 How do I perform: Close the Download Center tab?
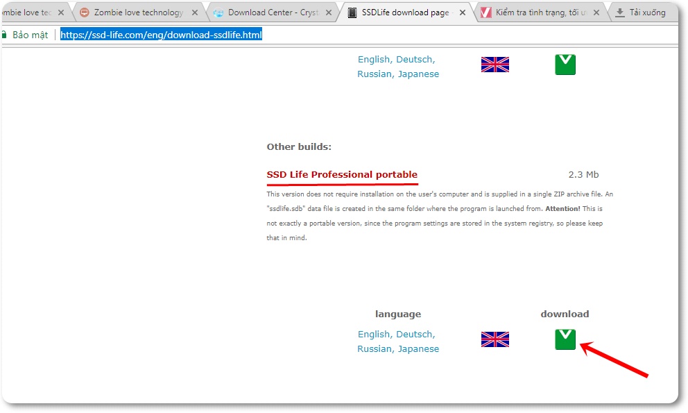click(329, 12)
